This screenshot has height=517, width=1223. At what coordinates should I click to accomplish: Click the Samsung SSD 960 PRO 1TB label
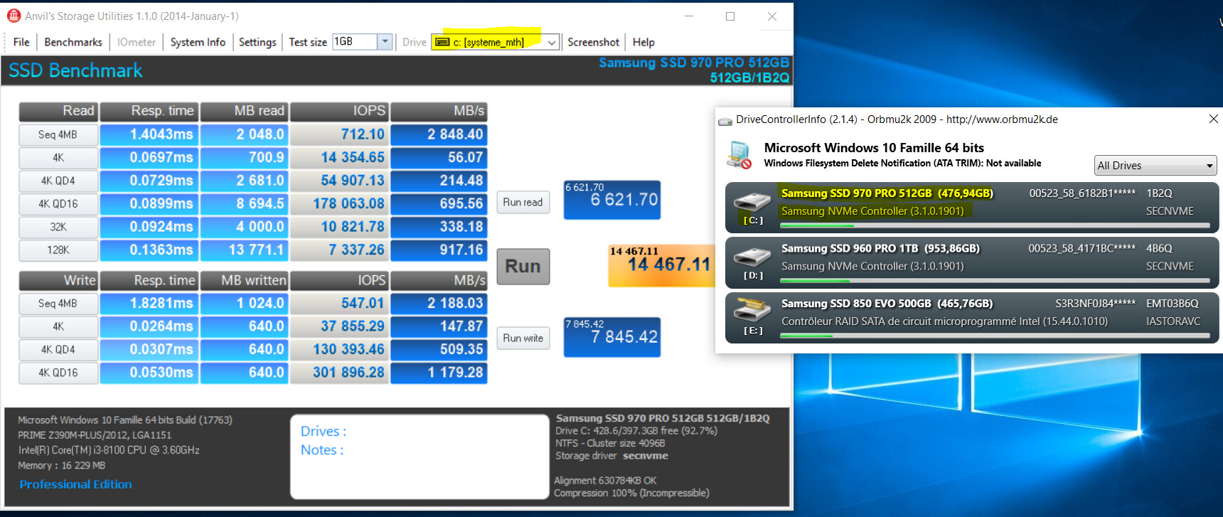880,248
